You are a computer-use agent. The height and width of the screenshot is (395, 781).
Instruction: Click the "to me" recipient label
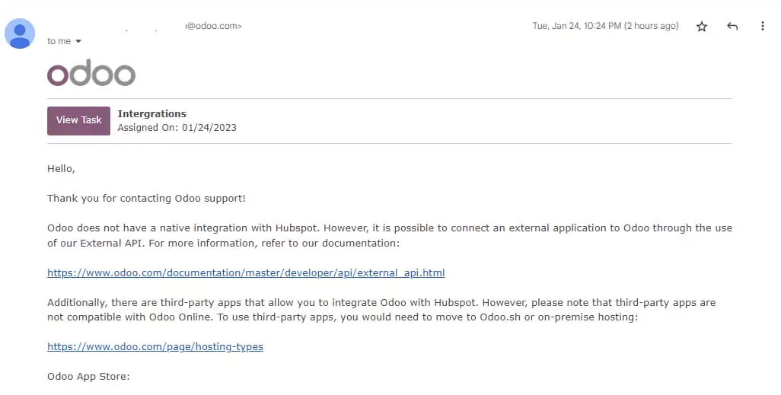tap(59, 41)
